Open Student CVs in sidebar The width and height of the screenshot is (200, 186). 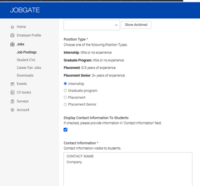point(26,60)
